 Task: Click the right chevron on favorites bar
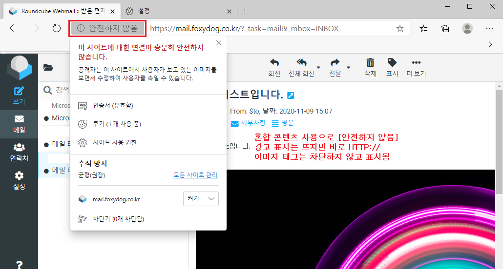[x=490, y=44]
